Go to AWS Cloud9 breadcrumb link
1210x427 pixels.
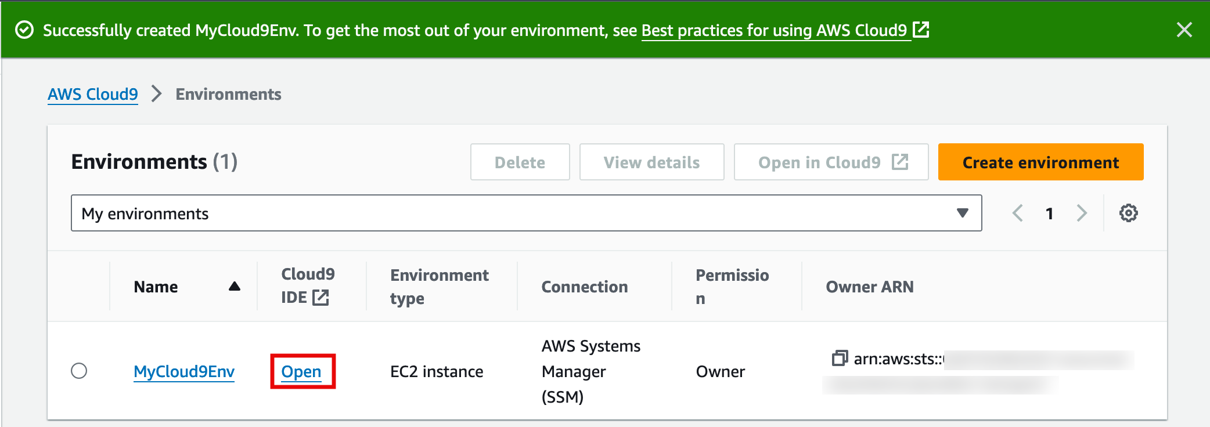tap(93, 94)
